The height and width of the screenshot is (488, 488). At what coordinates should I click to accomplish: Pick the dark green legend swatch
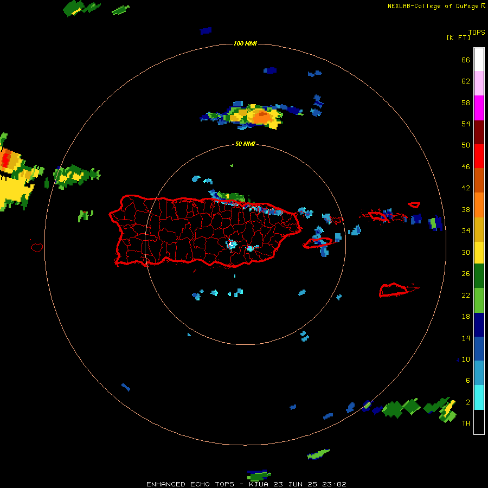[x=479, y=276]
